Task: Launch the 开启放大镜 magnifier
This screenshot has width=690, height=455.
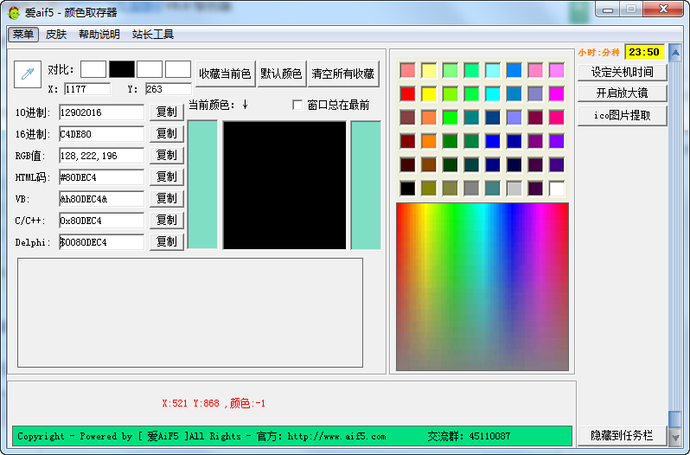Action: (x=622, y=93)
